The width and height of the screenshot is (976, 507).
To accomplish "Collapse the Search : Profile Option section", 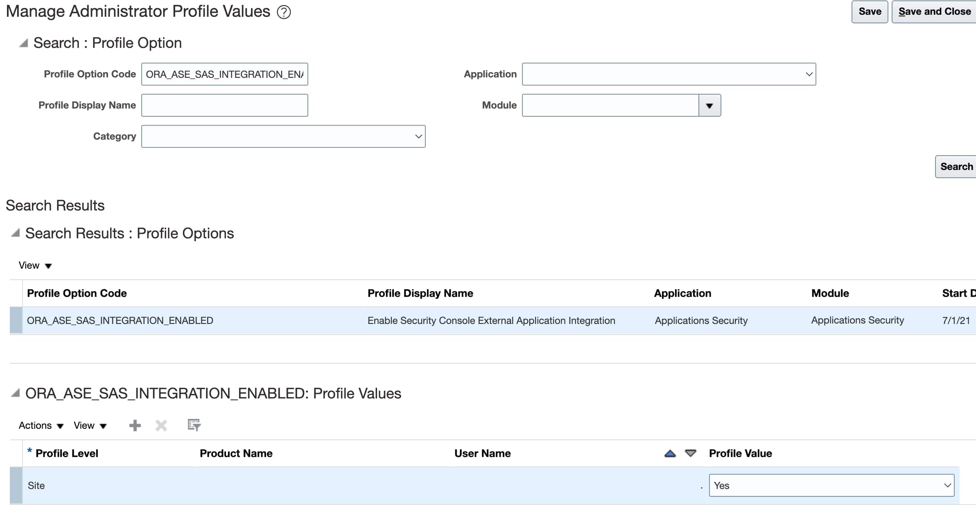I will [x=23, y=42].
